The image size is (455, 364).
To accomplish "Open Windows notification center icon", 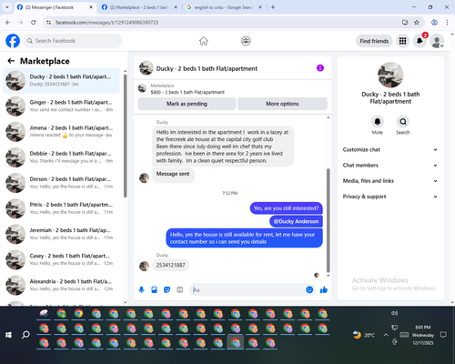I will [443, 335].
